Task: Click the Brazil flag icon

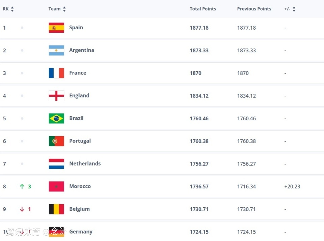Action: (x=56, y=118)
